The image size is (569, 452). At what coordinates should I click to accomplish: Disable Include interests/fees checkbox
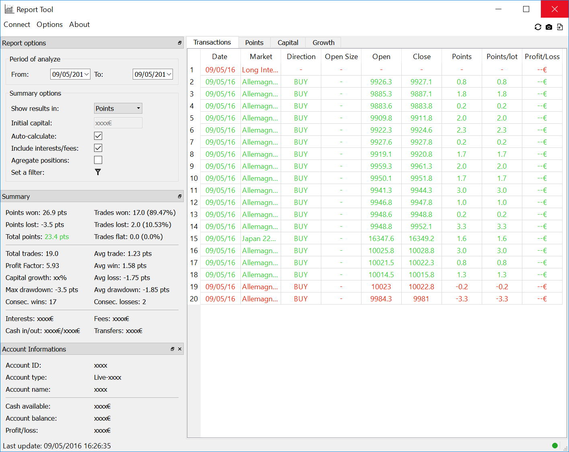[x=98, y=148]
